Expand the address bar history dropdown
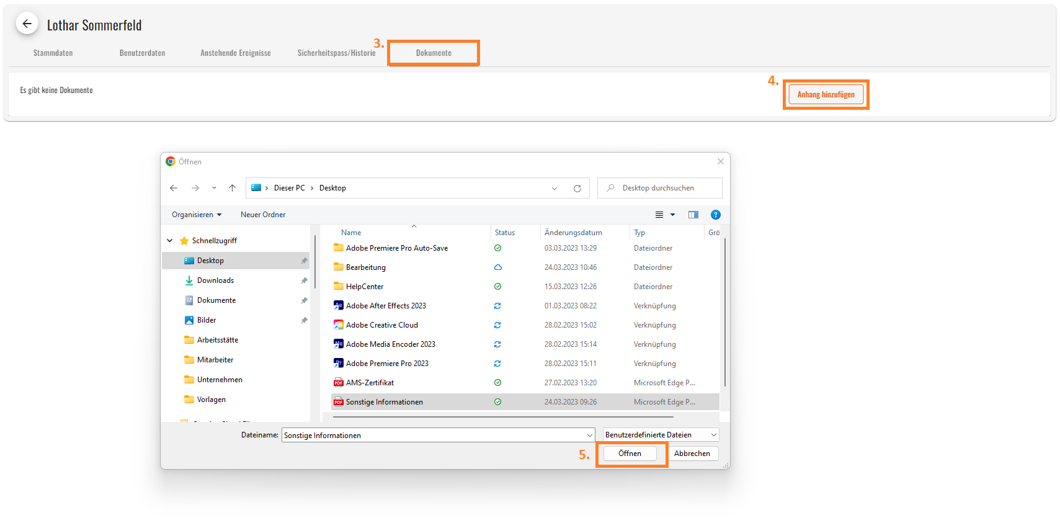Screen dimensions: 1060x528 pos(554,189)
